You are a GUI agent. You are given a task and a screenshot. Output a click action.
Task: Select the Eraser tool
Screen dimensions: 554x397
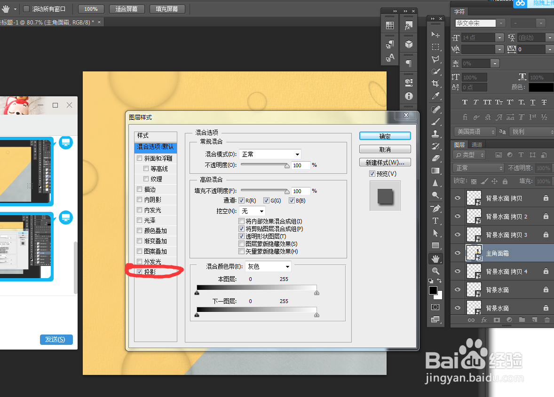pyautogui.click(x=435, y=158)
